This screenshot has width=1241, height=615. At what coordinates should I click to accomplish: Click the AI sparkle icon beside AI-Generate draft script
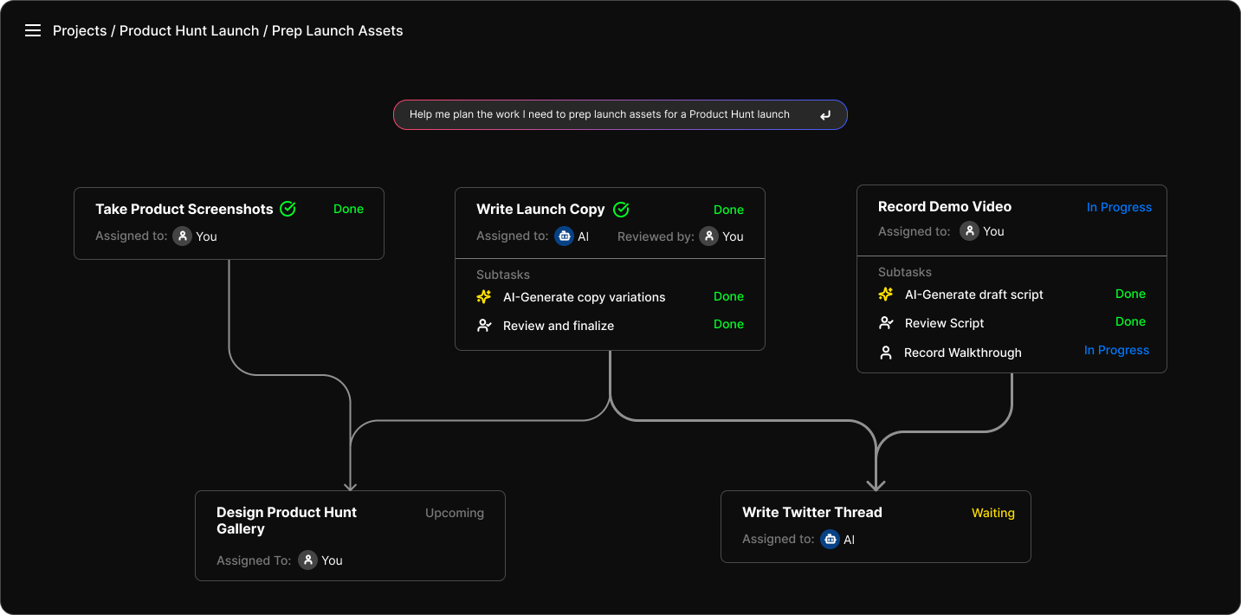886,294
